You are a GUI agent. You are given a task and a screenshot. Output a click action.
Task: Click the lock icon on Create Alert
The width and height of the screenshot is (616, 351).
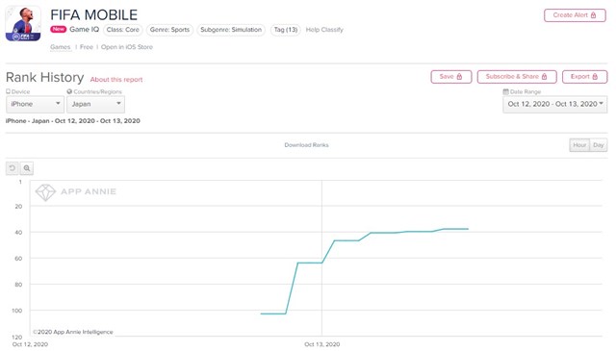coord(593,15)
